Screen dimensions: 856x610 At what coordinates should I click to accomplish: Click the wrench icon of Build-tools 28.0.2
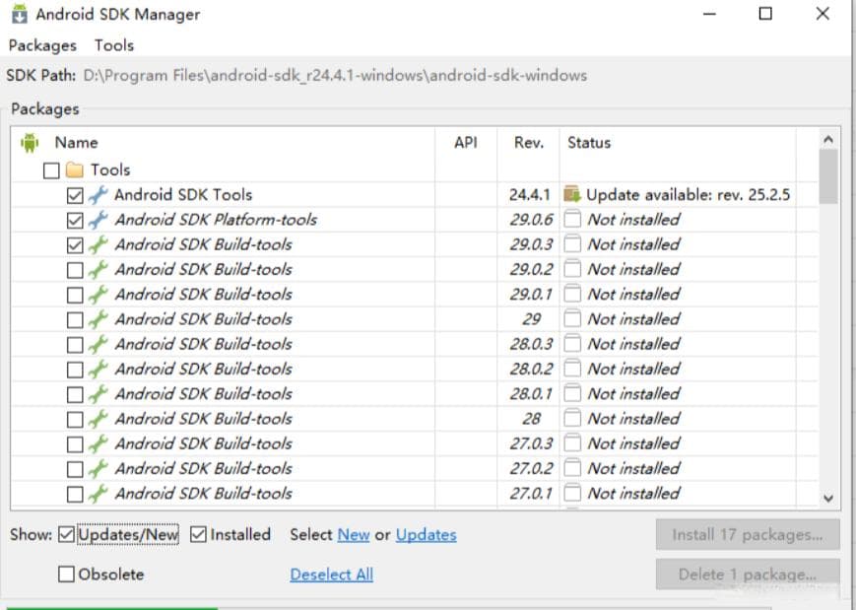point(99,370)
